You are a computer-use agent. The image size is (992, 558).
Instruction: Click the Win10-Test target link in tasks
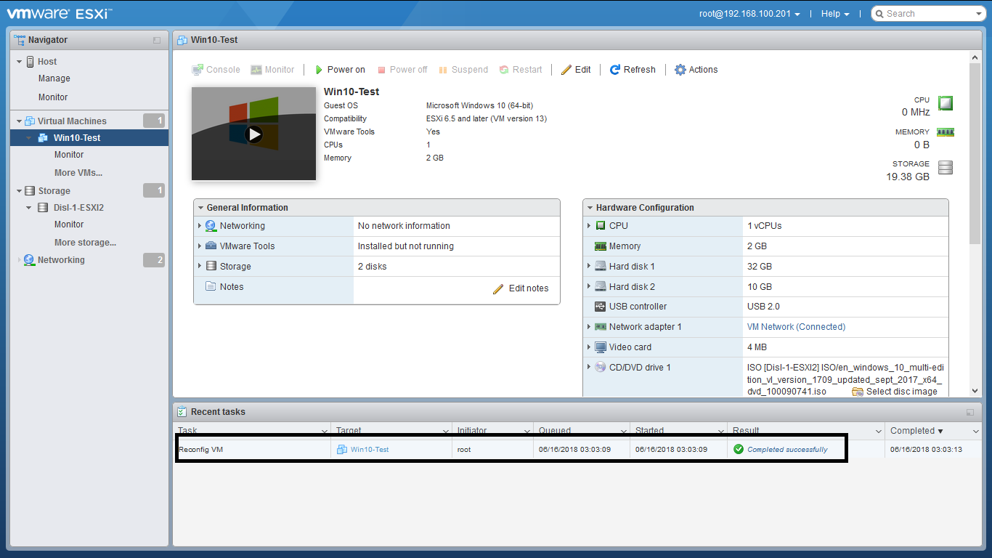(x=369, y=450)
